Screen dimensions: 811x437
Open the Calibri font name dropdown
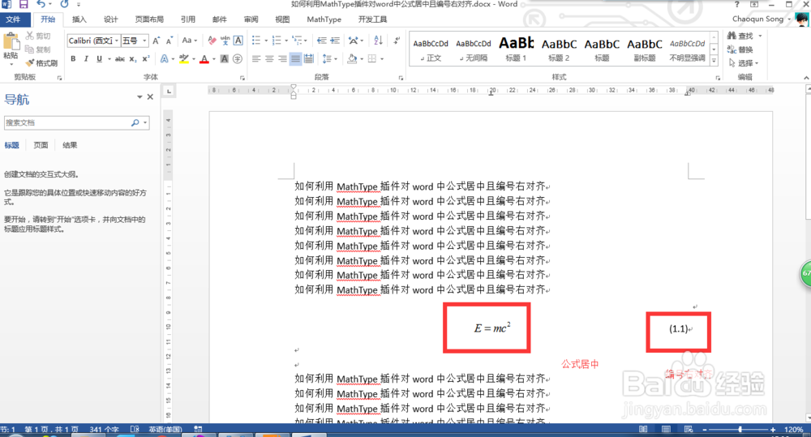click(x=117, y=41)
